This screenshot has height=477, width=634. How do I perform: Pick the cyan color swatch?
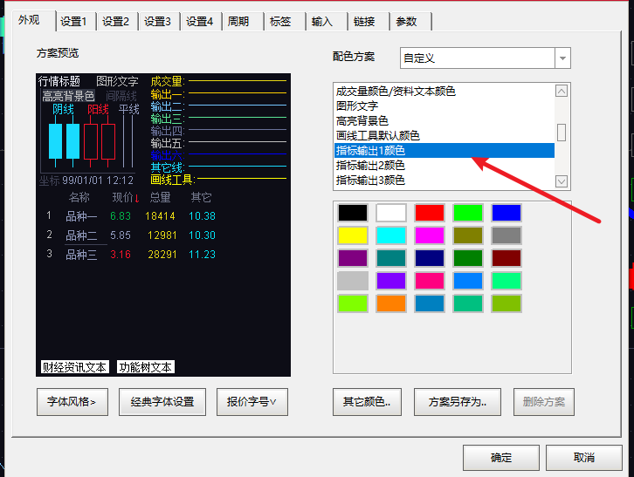pyautogui.click(x=391, y=235)
